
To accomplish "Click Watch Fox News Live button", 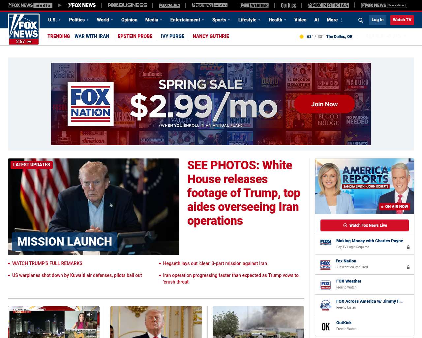I will pos(365,225).
